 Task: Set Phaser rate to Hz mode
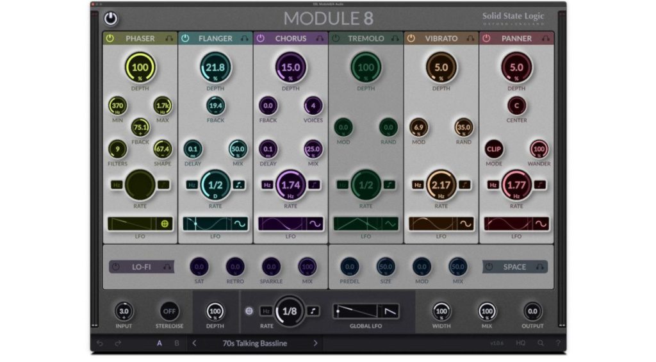[x=117, y=185]
